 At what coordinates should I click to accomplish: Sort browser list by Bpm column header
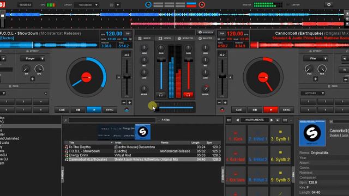(x=209, y=143)
